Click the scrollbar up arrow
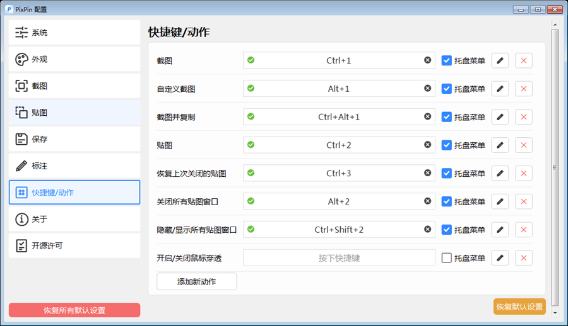 tap(555, 25)
